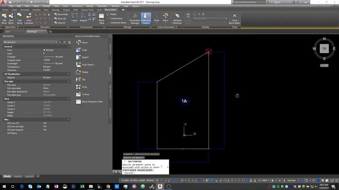Open the Block Table tool
This screenshot has height=190, width=339.
point(101,18)
